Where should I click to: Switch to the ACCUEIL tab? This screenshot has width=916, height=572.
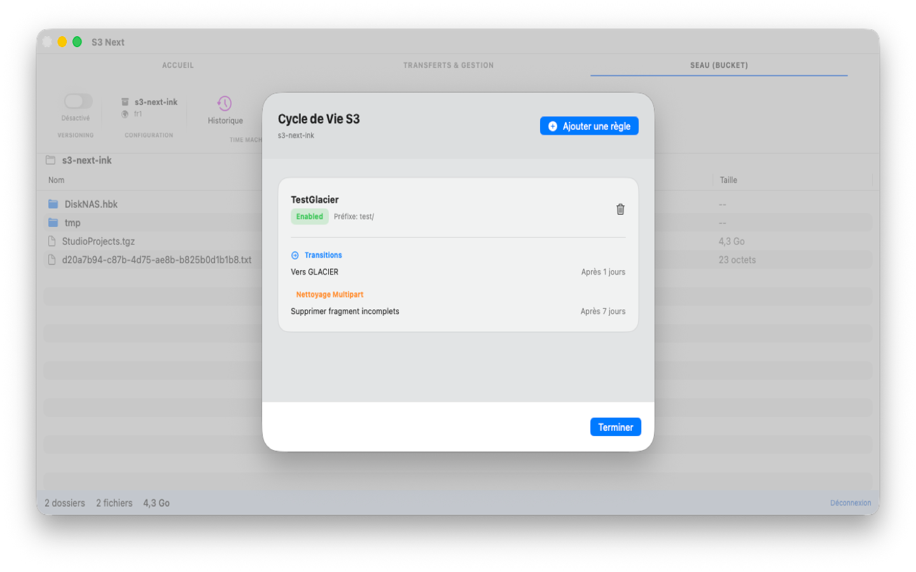pyautogui.click(x=178, y=65)
